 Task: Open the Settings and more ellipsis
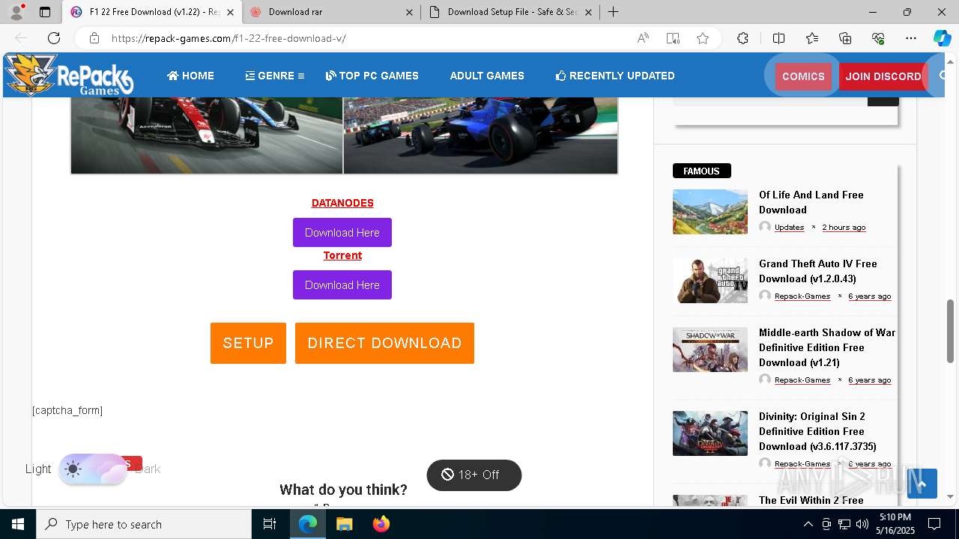(x=911, y=38)
